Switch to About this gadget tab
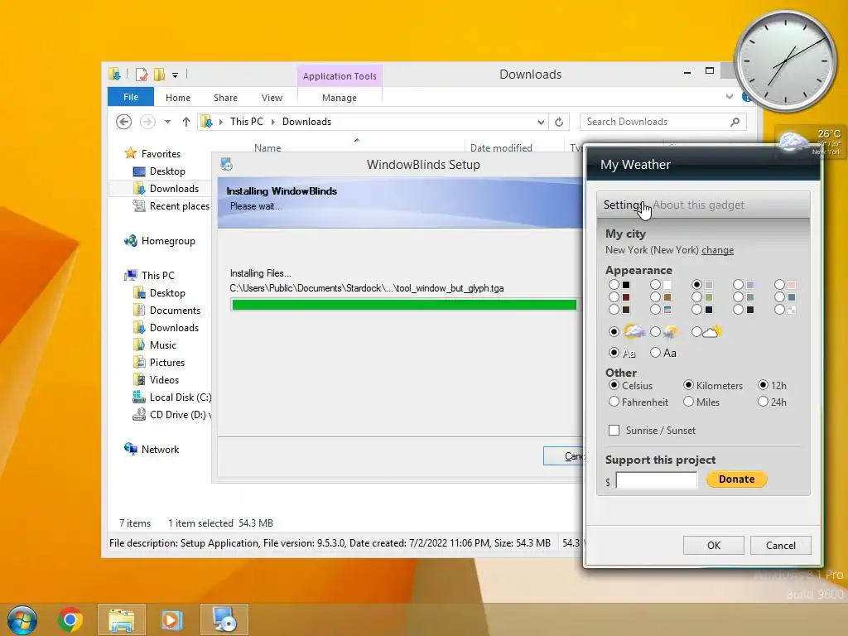Viewport: 848px width, 636px height. pyautogui.click(x=698, y=205)
